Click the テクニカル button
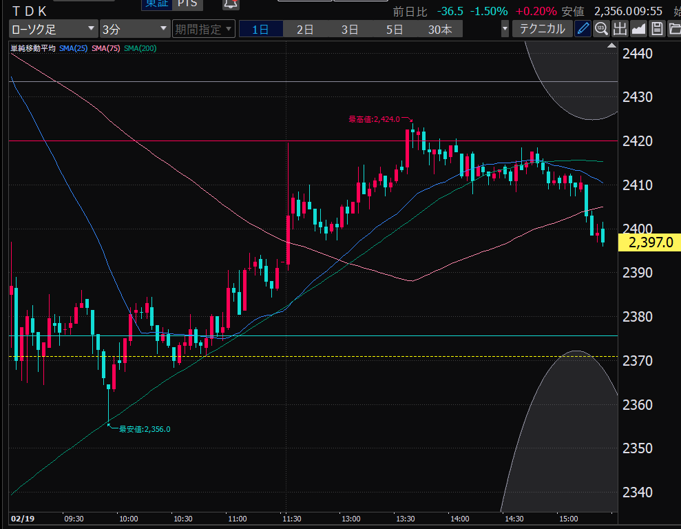The height and width of the screenshot is (529, 681). (542, 29)
